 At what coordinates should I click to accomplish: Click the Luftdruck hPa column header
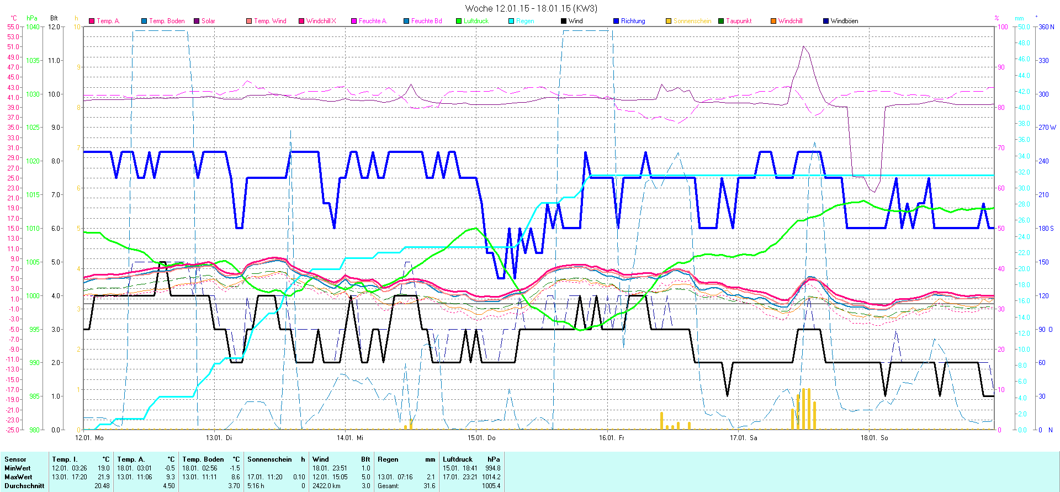click(471, 459)
